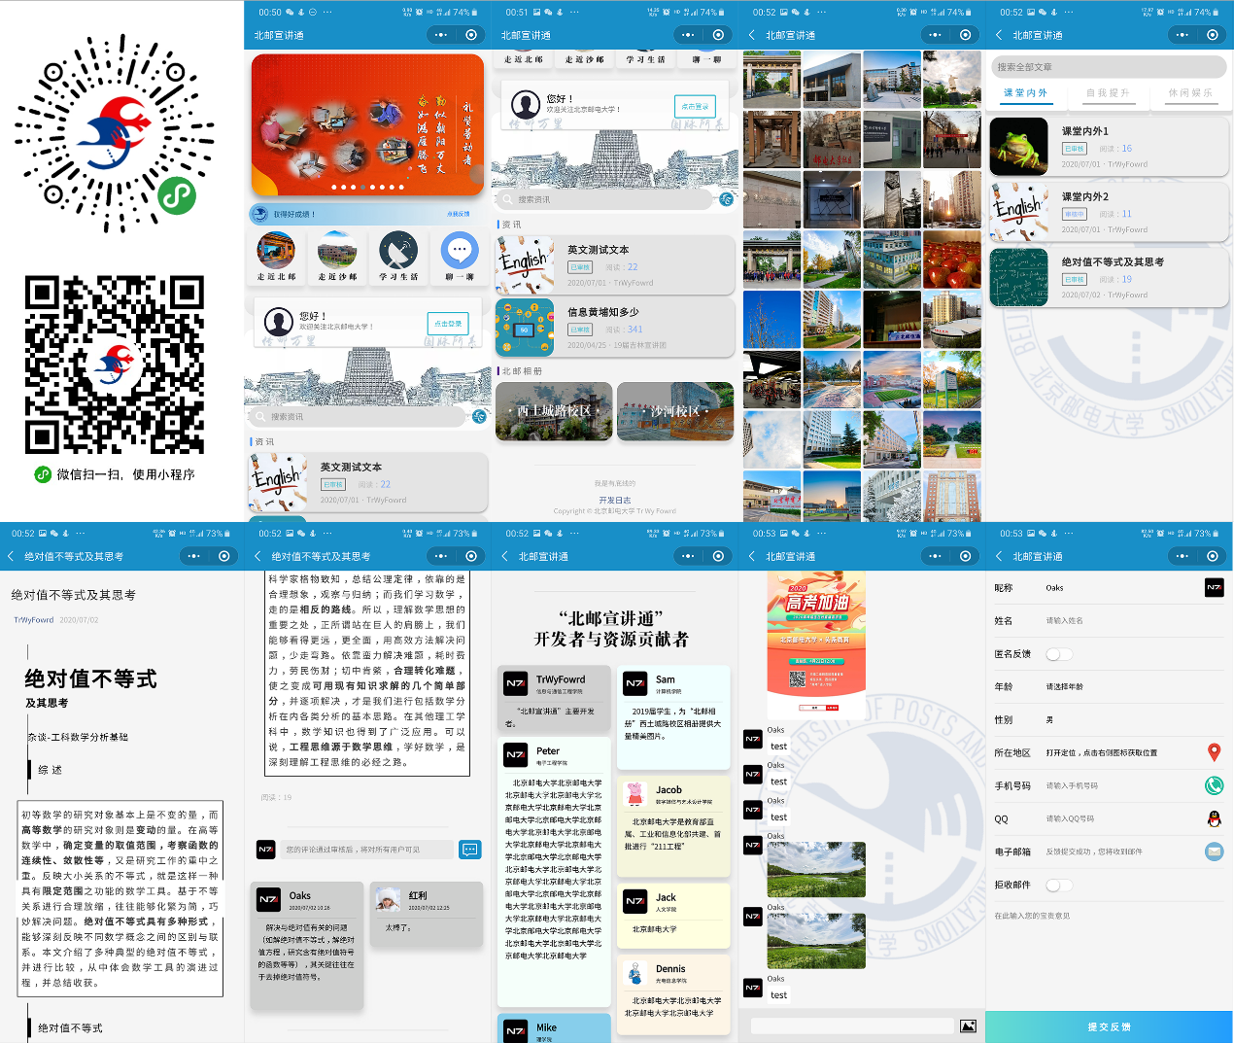This screenshot has width=1234, height=1043.
Task: Tap the green phone icon beside 手机号码
Action: [1214, 785]
